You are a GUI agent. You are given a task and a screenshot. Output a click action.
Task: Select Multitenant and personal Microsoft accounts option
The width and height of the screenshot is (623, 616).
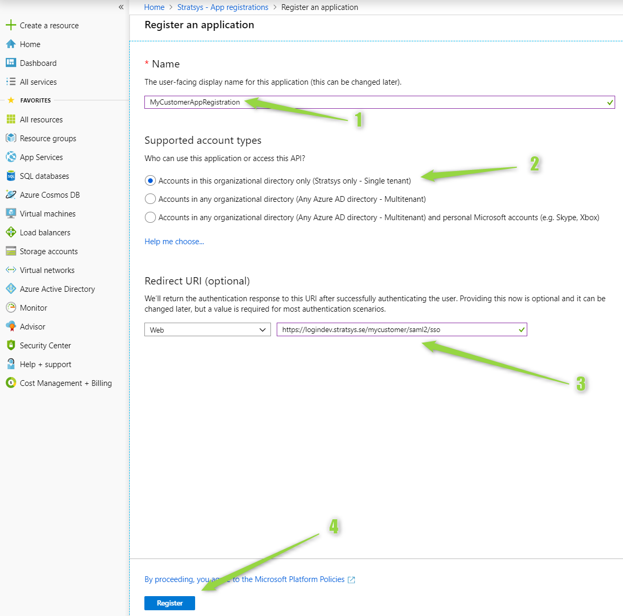(x=150, y=217)
